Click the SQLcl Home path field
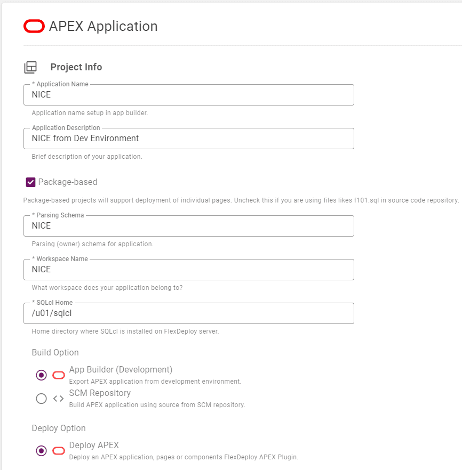462x470 pixels. click(x=189, y=313)
